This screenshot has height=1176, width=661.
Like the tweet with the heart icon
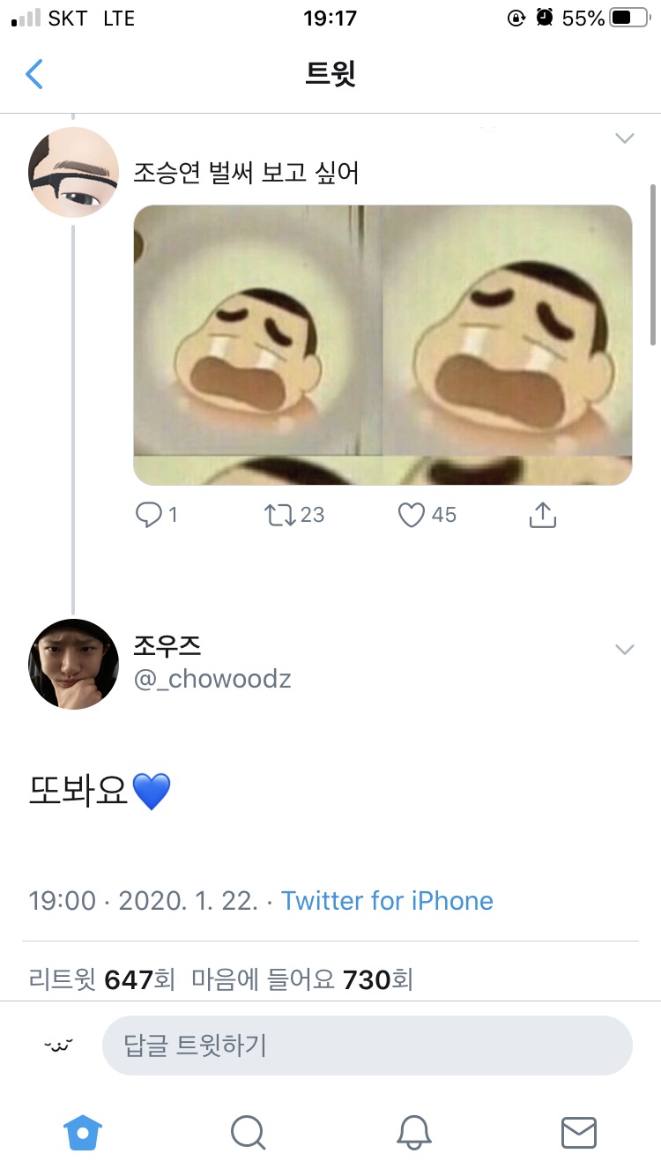(x=411, y=514)
